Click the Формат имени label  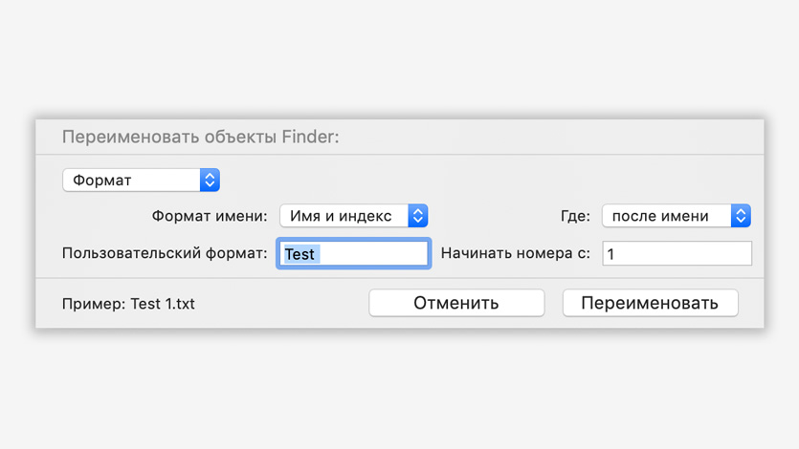(210, 216)
